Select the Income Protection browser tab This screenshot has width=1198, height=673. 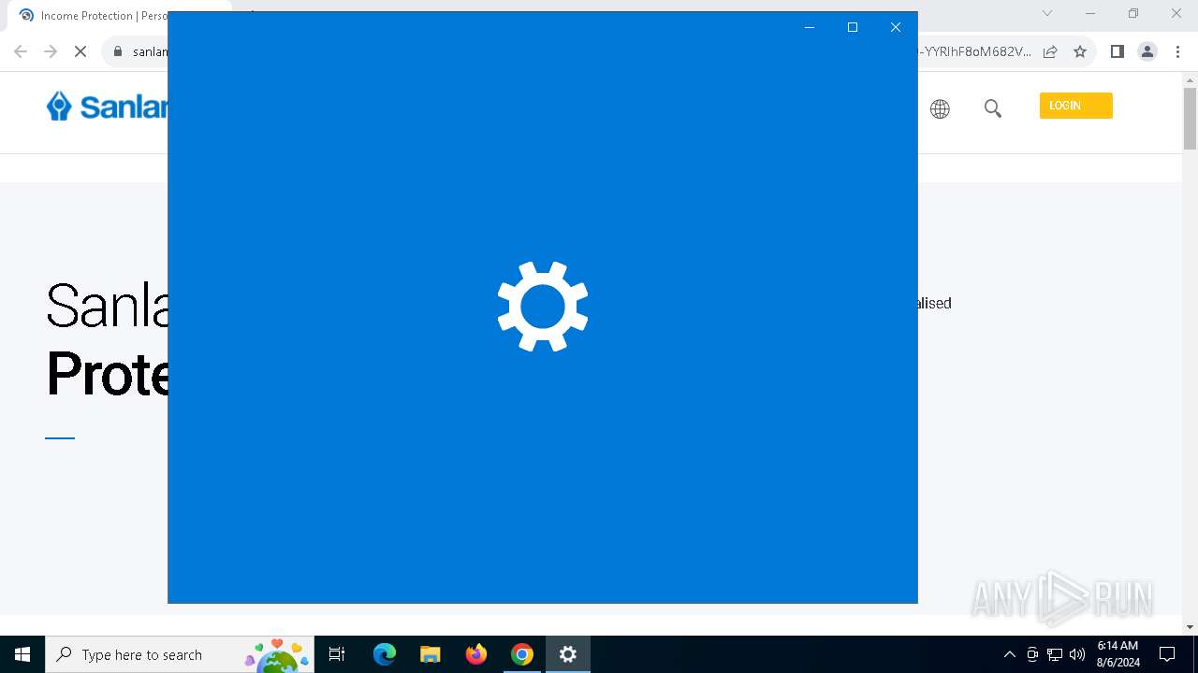pos(94,16)
